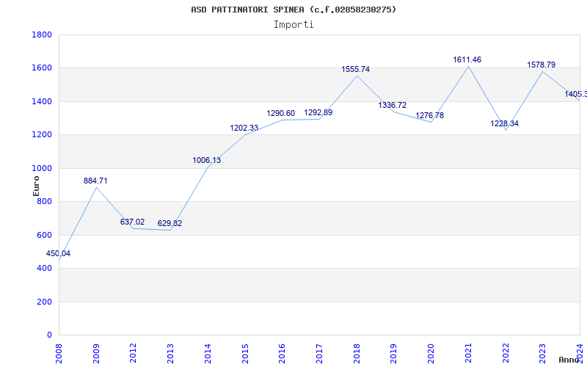The width and height of the screenshot is (587, 367).
Task: Click the 629.82 data label
Action: pyautogui.click(x=169, y=224)
